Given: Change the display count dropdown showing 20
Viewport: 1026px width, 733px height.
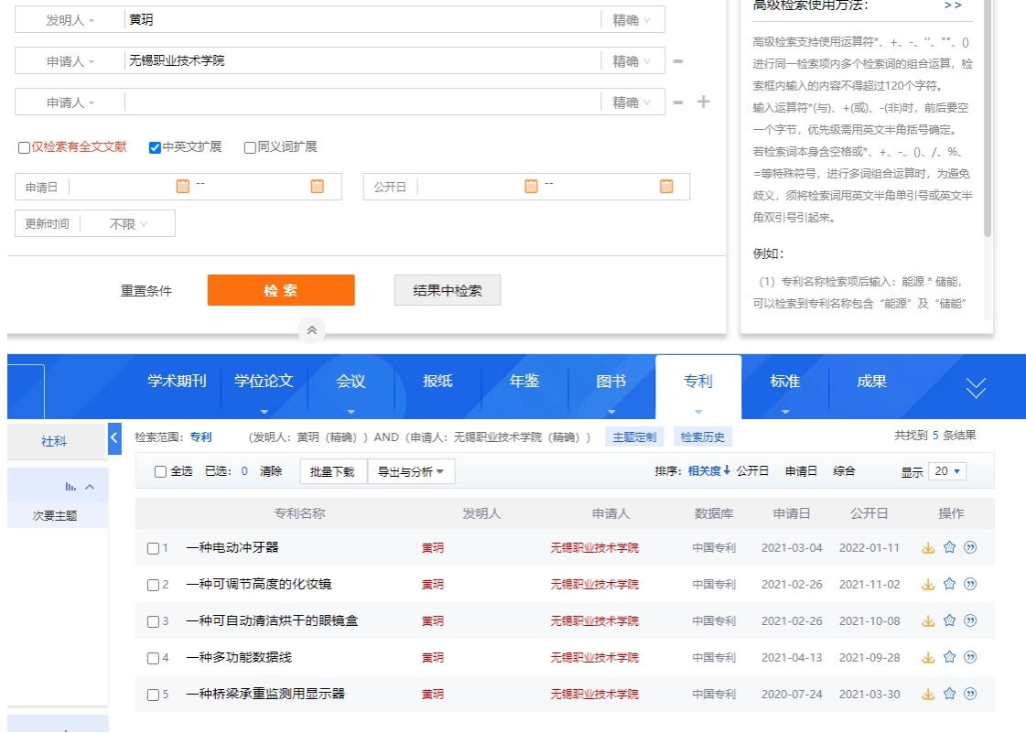Looking at the screenshot, I should coord(946,471).
